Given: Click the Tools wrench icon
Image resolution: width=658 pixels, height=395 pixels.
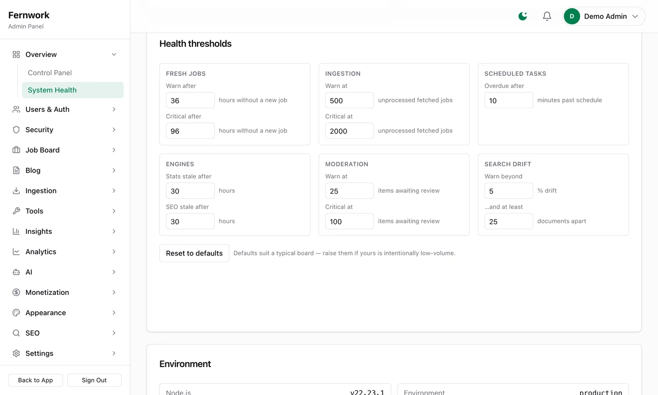Looking at the screenshot, I should coord(16,211).
